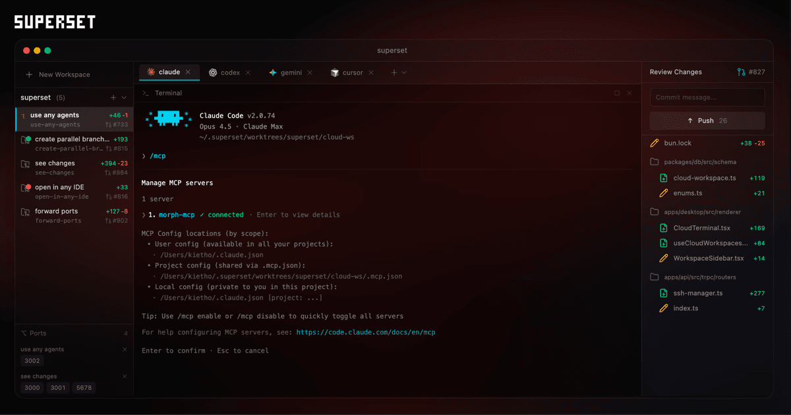Click the open in any IDE workspace icon
This screenshot has height=415, width=791.
click(x=26, y=188)
